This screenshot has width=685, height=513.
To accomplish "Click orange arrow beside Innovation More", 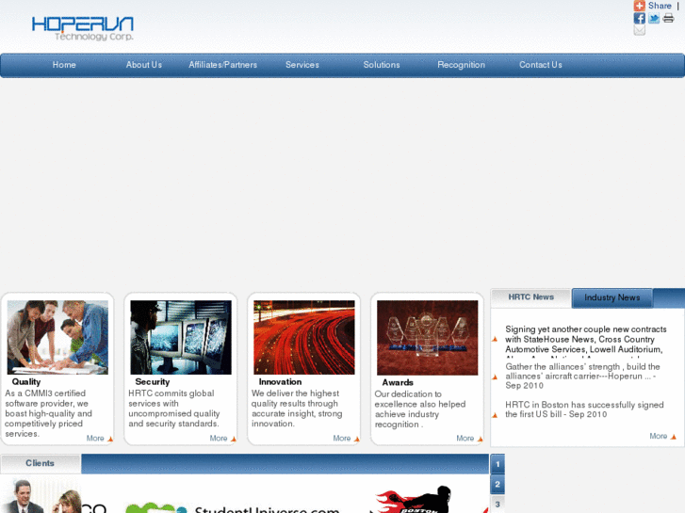I will click(x=356, y=440).
